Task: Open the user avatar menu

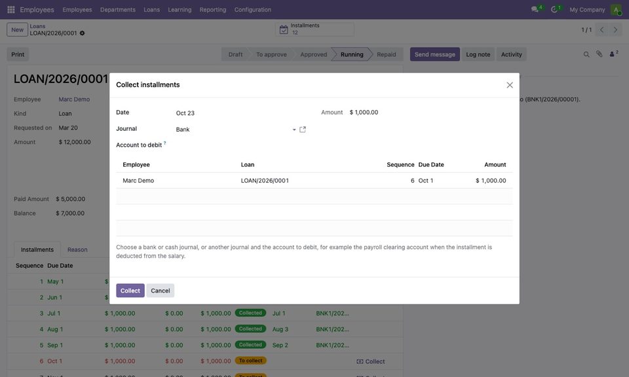Action: (616, 10)
